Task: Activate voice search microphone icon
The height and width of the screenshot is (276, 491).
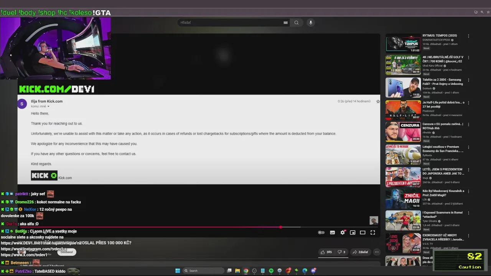Action: pyautogui.click(x=311, y=23)
